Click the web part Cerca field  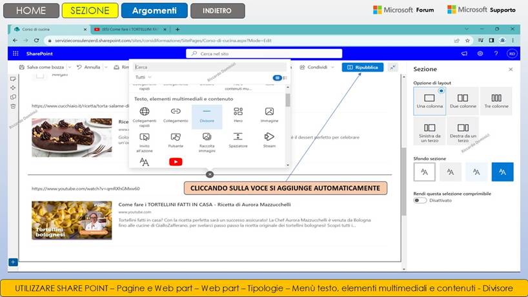(209, 67)
